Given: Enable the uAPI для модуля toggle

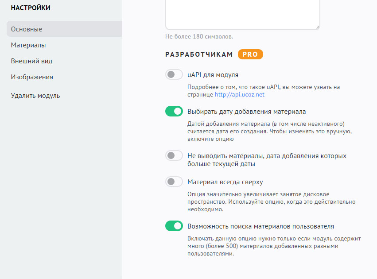Looking at the screenshot, I should 174,74.
